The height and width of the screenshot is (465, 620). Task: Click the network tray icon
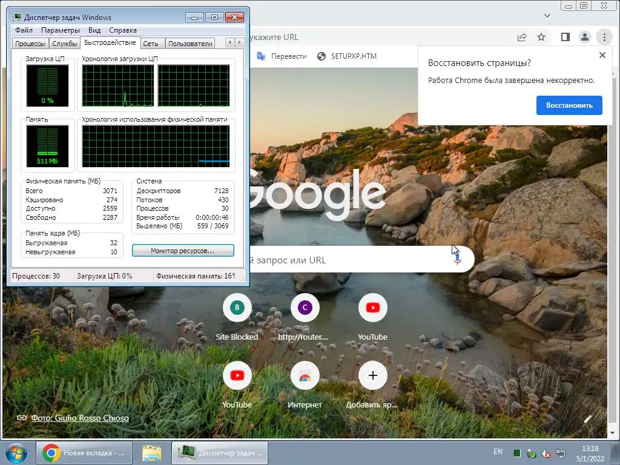560,453
